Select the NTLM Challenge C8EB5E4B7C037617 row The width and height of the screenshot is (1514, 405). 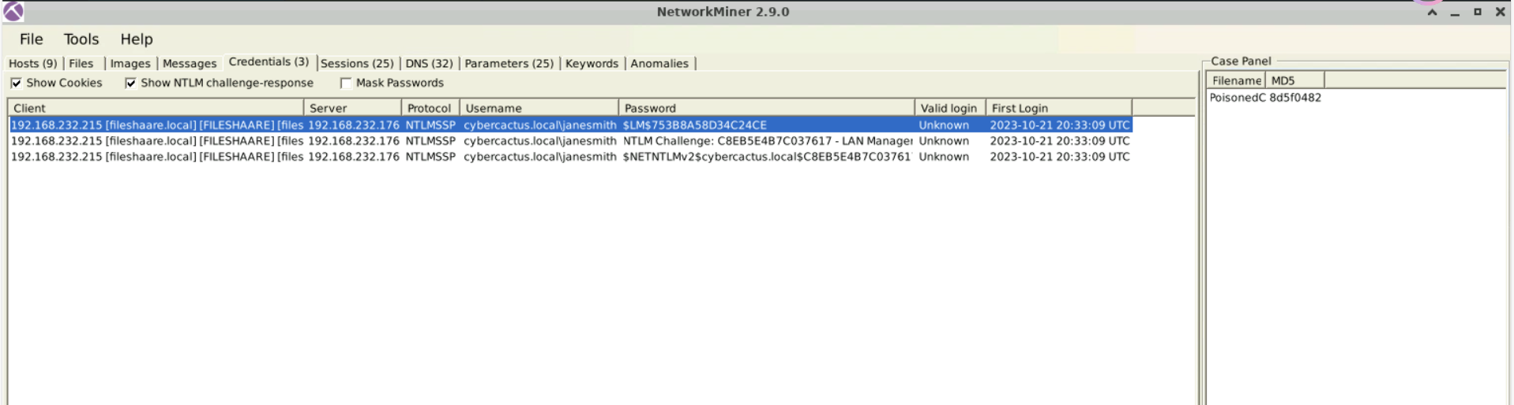tap(570, 141)
